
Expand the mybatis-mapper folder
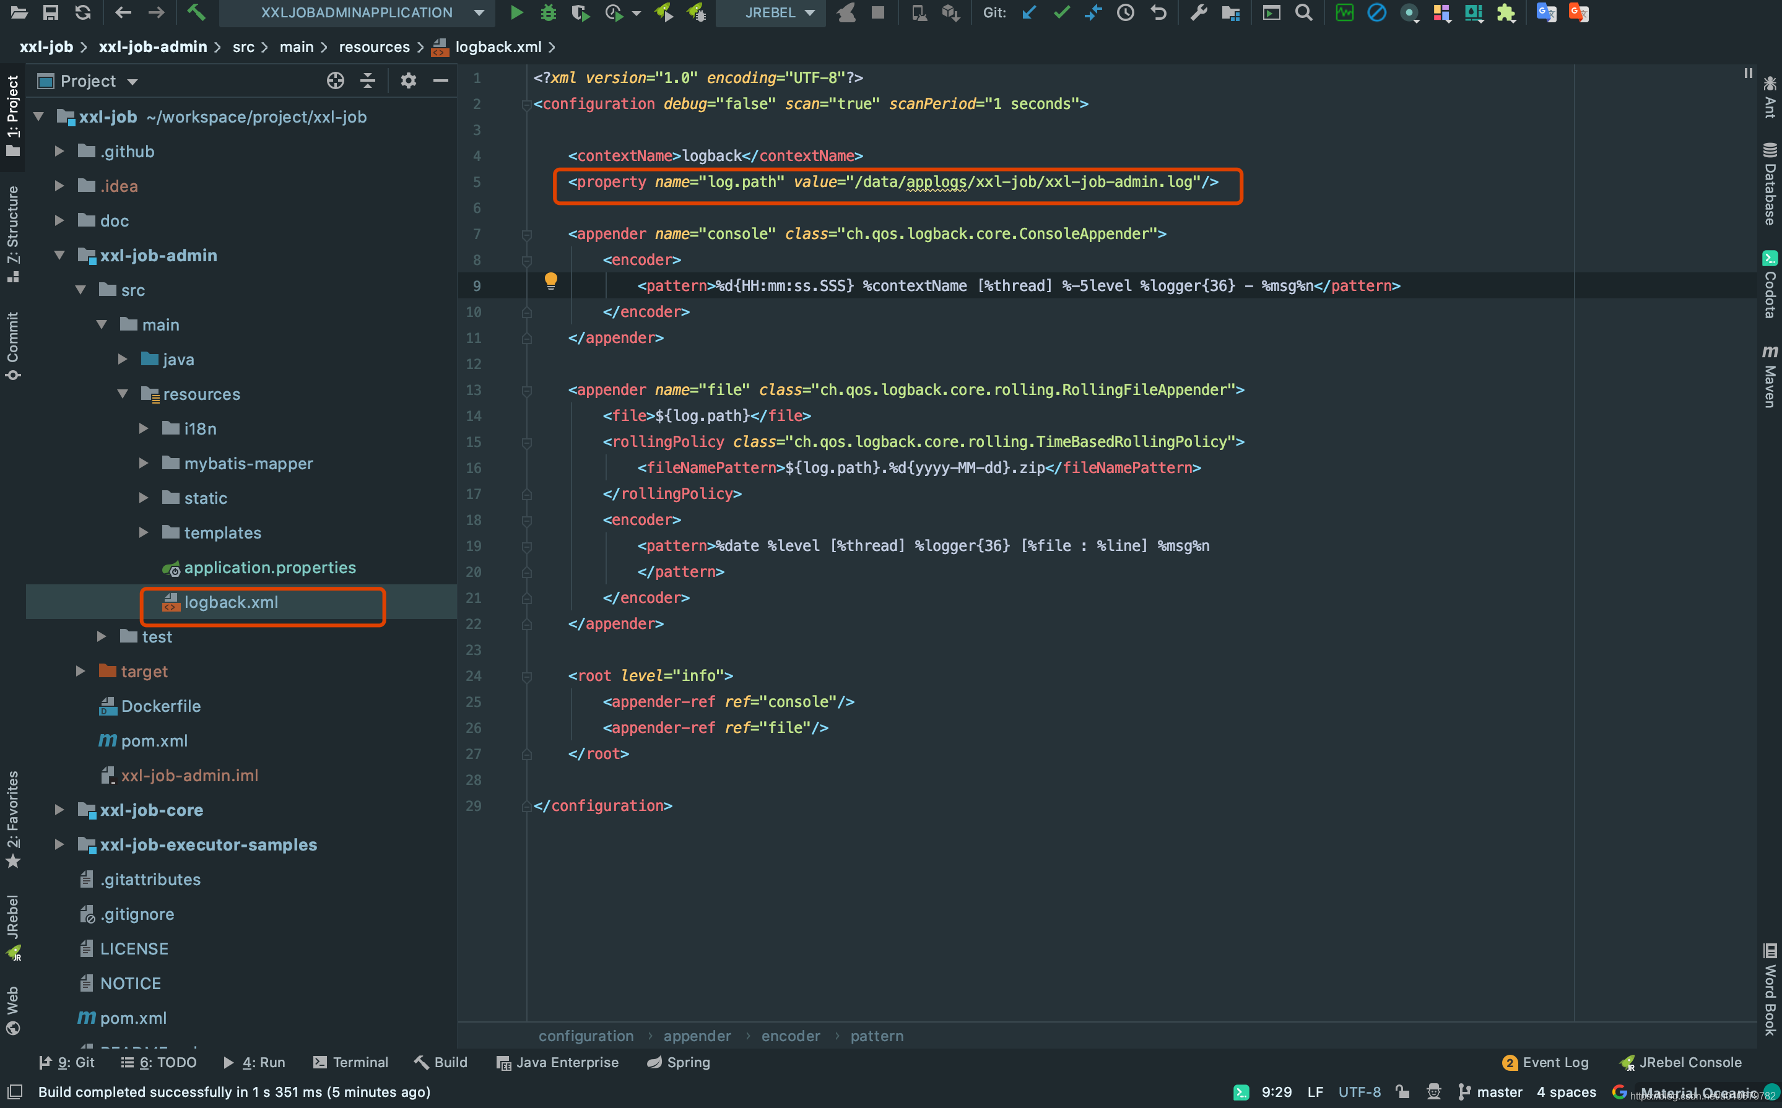point(144,463)
